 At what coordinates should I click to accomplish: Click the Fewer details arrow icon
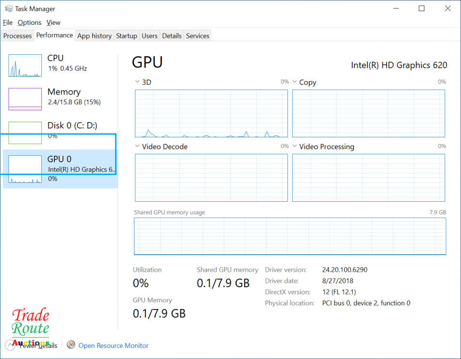click(x=10, y=345)
